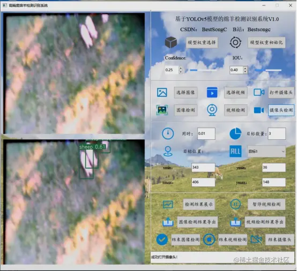Click the solid blue camera detection icon
Viewport: 297px width, 271px height.
[x=259, y=110]
